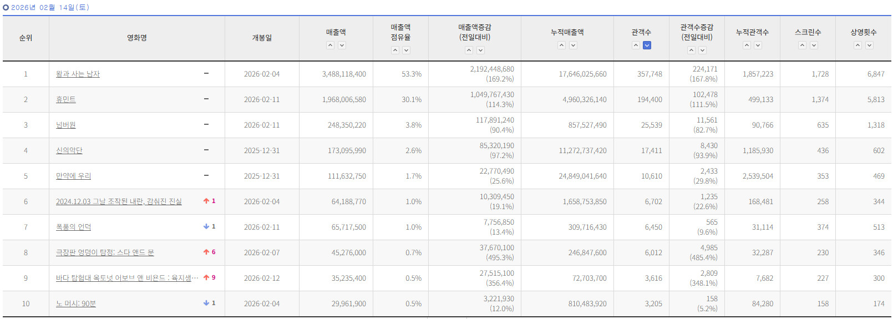The image size is (893, 319).
Task: Click the date heading 2026년 02월 14일(토)
Action: pos(50,7)
